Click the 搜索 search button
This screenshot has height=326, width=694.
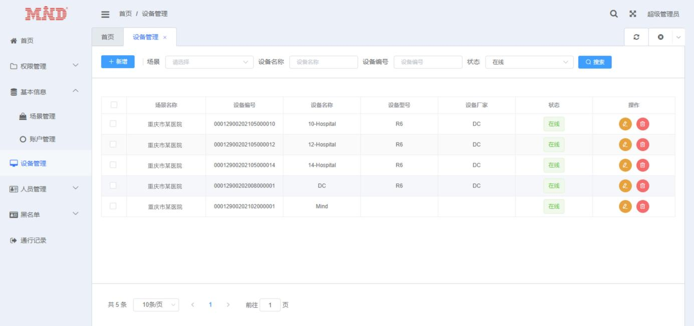pyautogui.click(x=595, y=62)
